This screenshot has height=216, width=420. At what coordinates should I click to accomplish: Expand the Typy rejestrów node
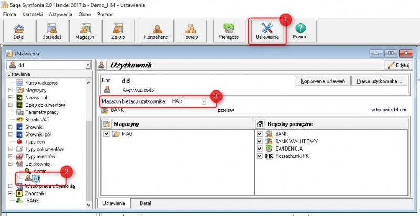pyautogui.click(x=10, y=156)
